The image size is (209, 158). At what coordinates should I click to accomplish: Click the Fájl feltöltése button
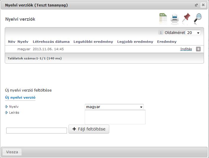click(x=89, y=129)
